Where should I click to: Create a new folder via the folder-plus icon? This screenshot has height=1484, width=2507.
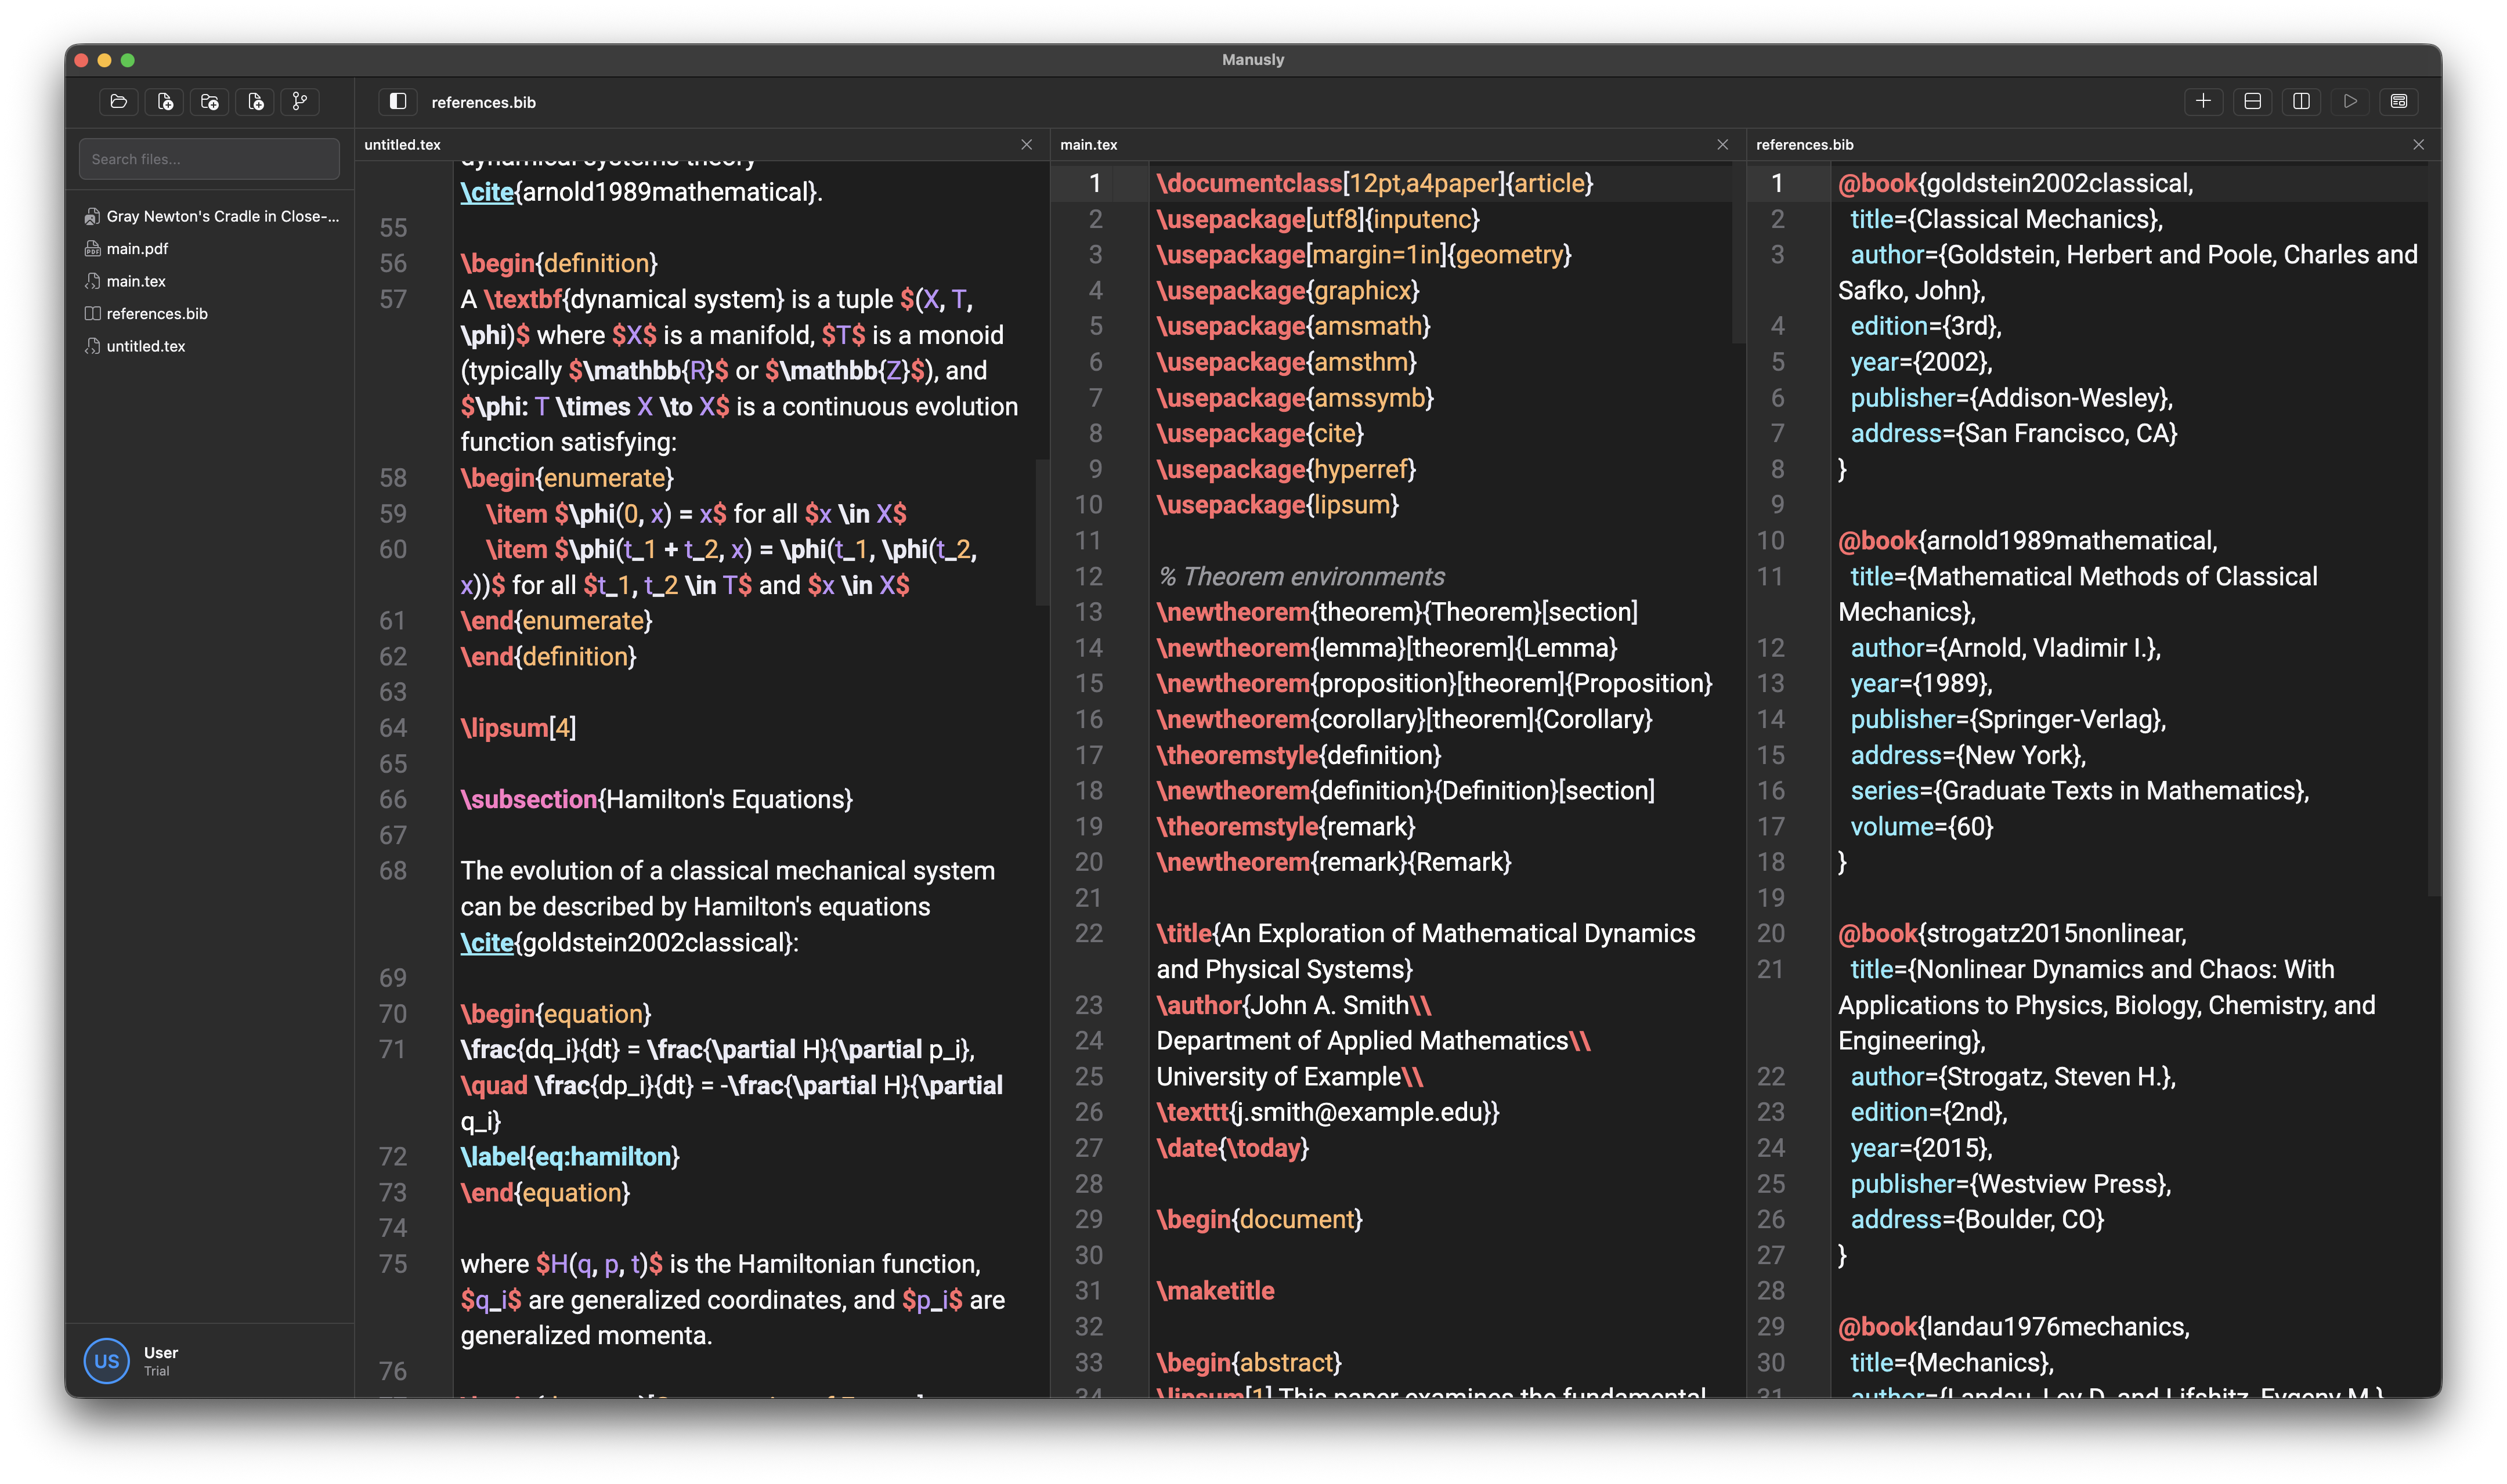pos(209,101)
